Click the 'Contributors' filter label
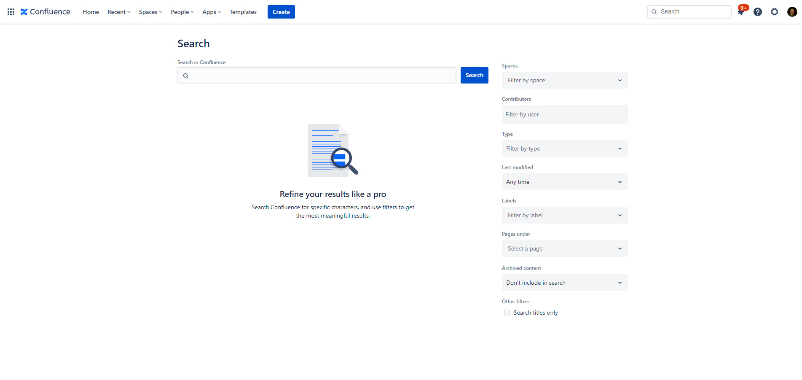Screen dimensions: 802x380 pos(516,99)
